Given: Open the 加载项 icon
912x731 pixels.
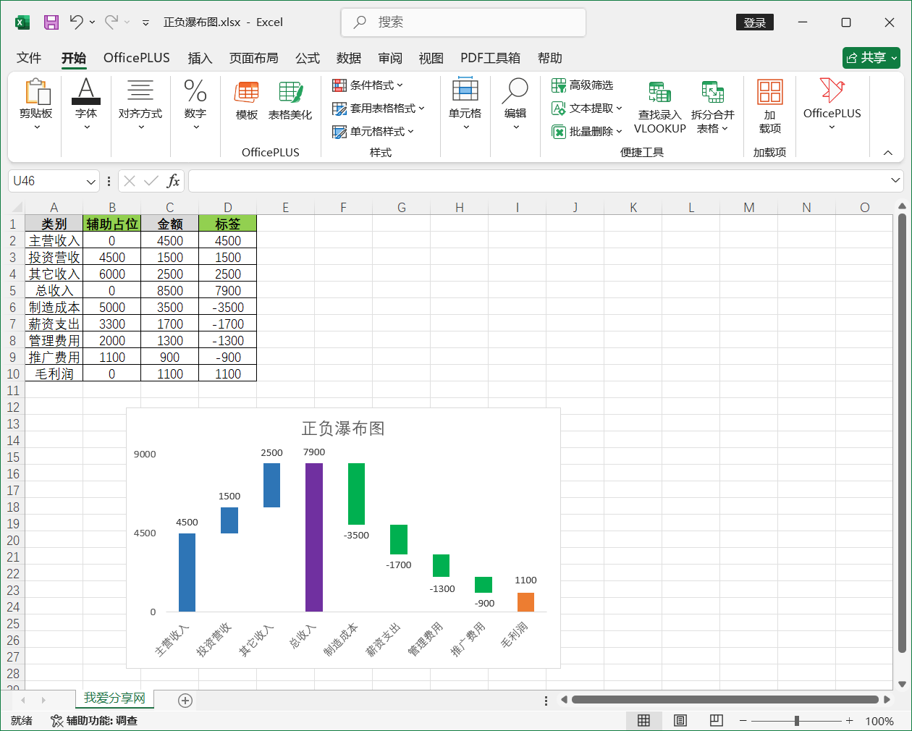Looking at the screenshot, I should click(769, 106).
